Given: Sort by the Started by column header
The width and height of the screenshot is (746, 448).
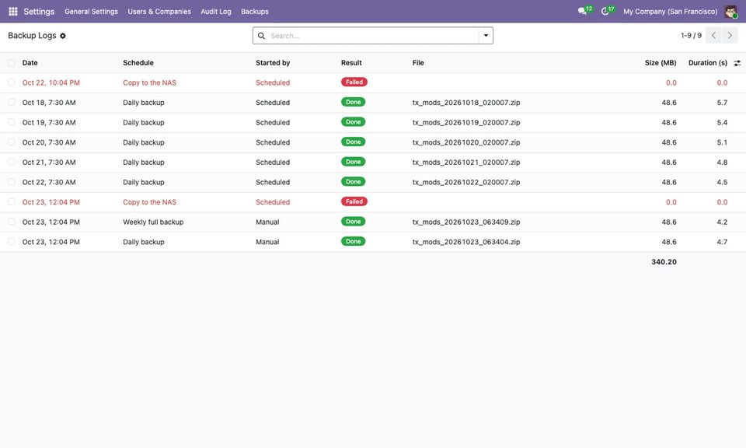Looking at the screenshot, I should (273, 63).
